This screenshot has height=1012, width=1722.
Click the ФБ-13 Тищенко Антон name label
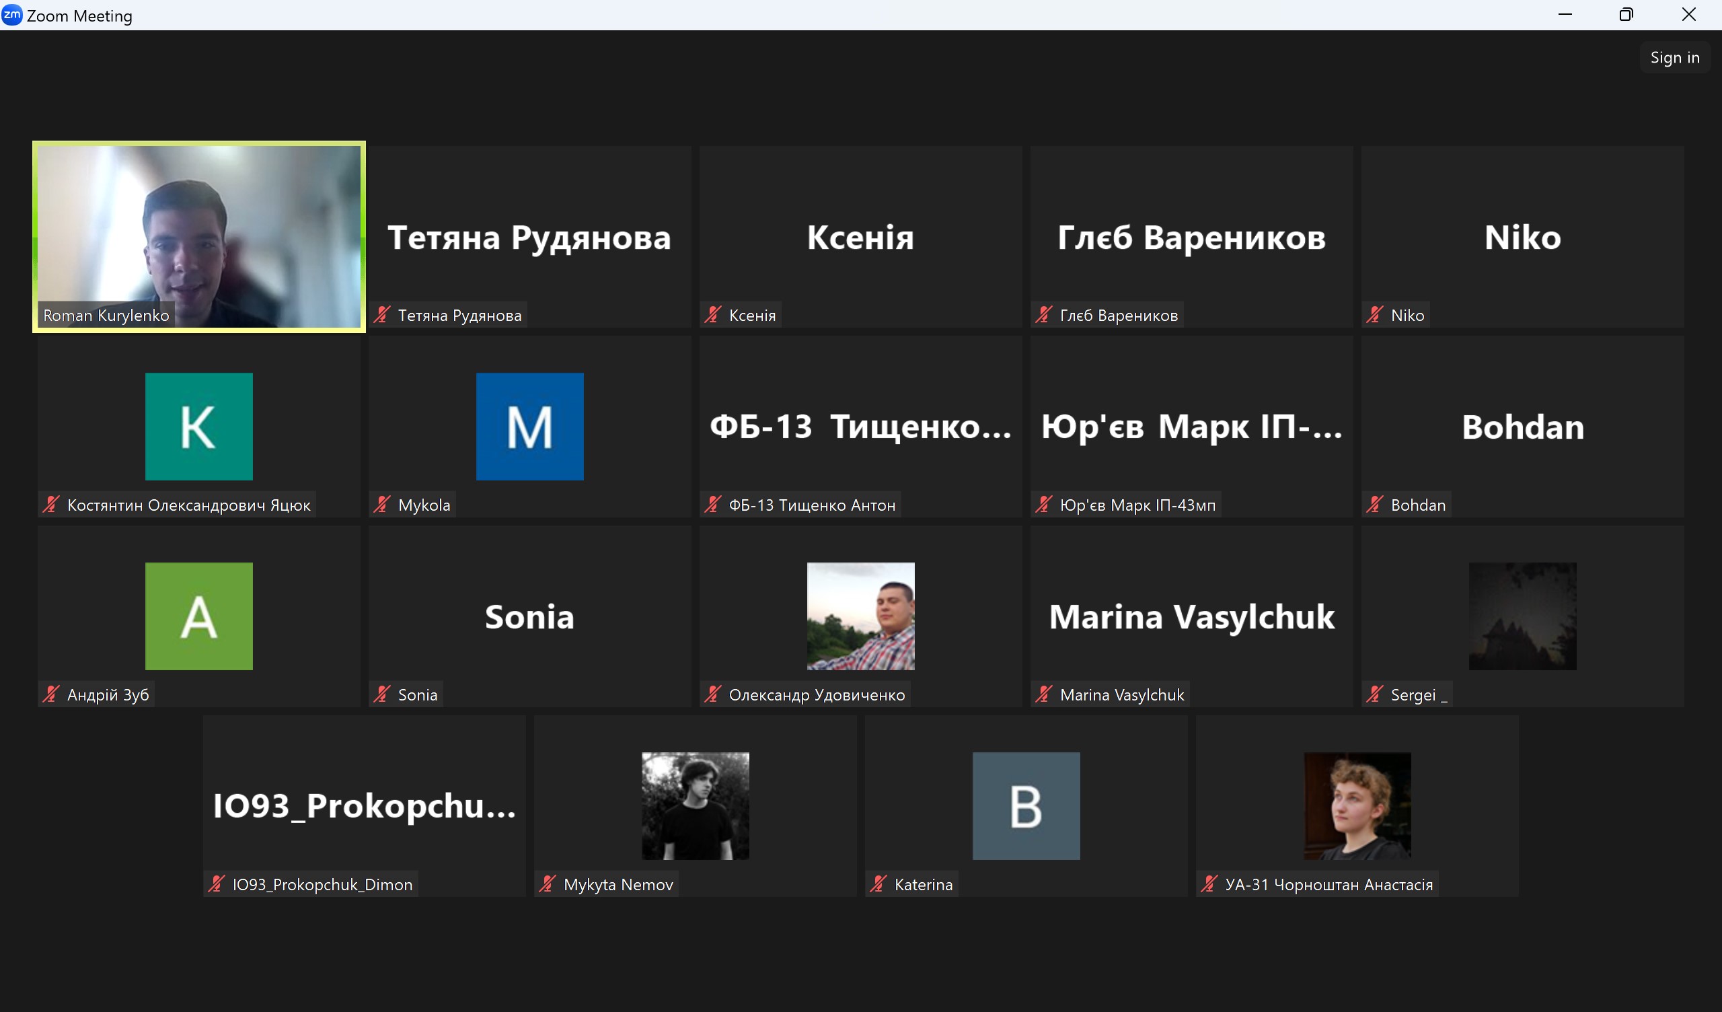click(x=812, y=505)
